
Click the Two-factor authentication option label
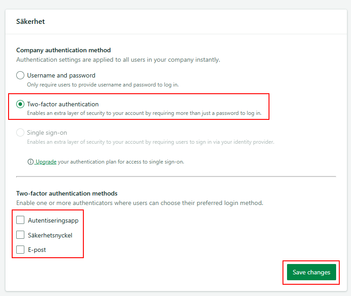pyautogui.click(x=63, y=104)
